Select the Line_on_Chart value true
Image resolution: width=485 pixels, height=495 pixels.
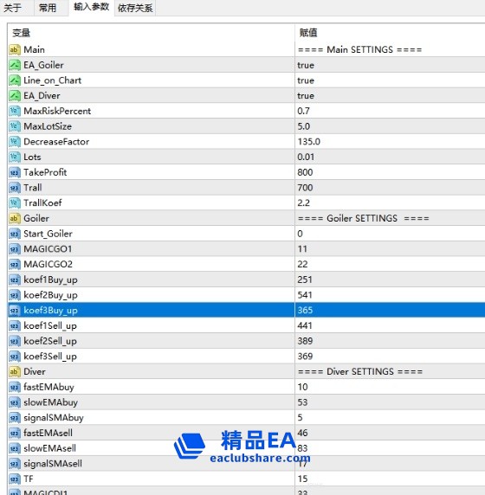(x=306, y=80)
